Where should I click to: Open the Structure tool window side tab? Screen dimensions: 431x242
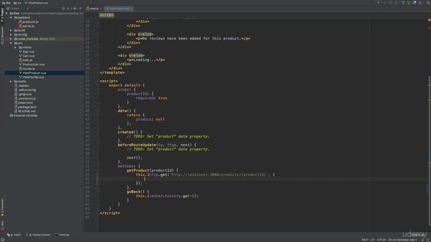click(2, 36)
